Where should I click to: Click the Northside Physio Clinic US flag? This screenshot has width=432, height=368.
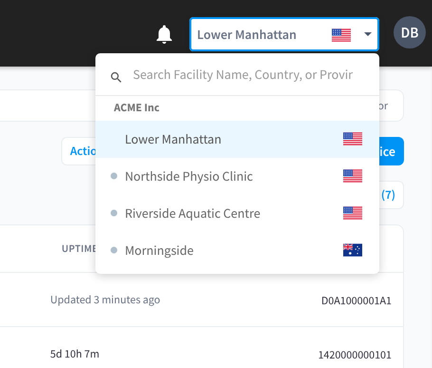352,176
